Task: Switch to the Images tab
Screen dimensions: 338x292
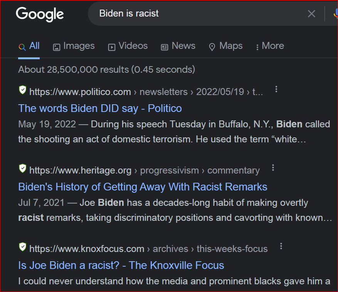Action: [x=74, y=46]
